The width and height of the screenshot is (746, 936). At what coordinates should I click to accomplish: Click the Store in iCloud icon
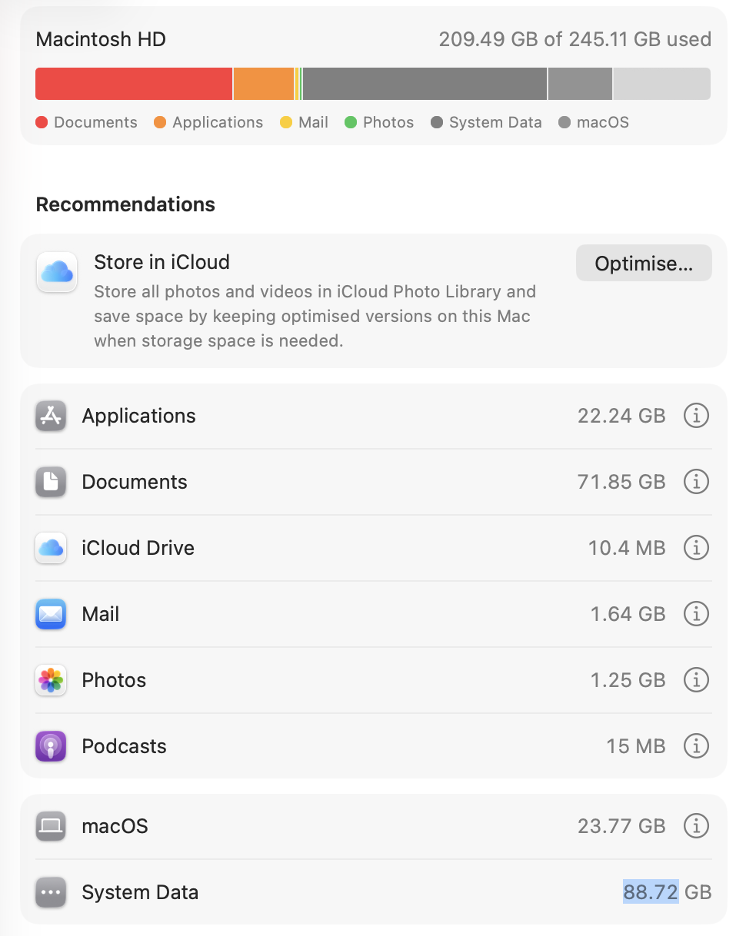(x=57, y=272)
